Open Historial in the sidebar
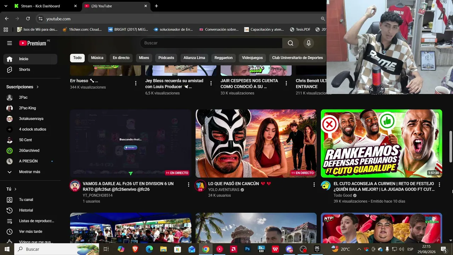This screenshot has width=453, height=255. pos(30,210)
